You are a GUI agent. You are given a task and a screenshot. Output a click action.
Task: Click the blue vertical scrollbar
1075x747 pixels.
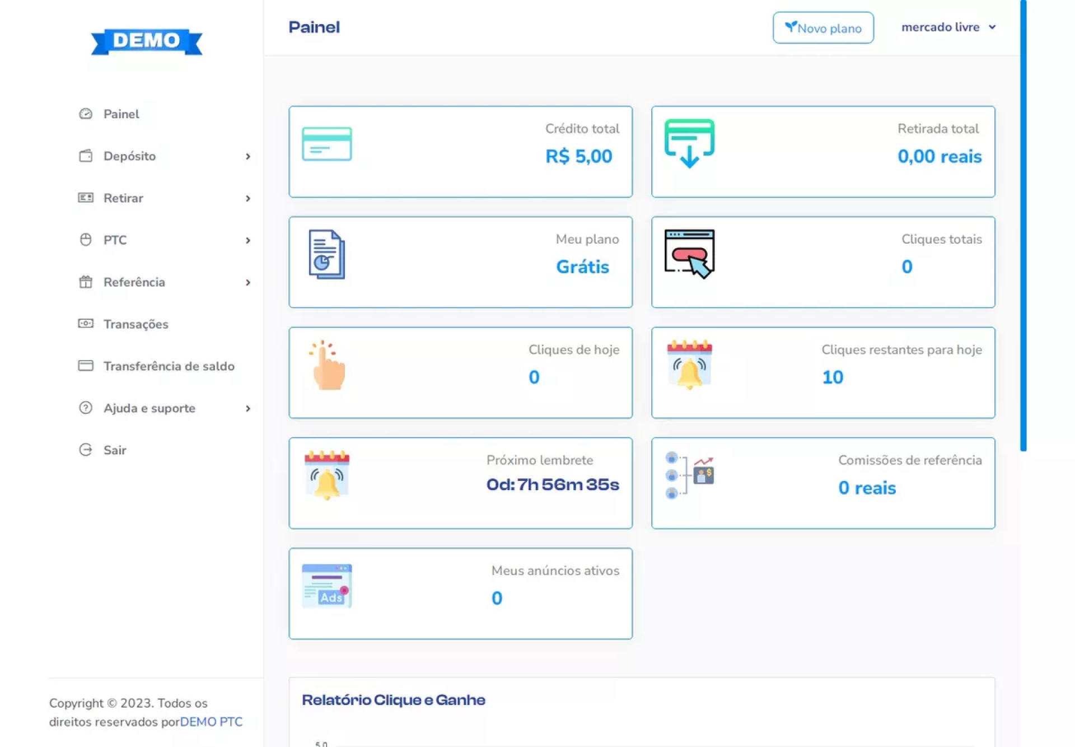point(1023,224)
